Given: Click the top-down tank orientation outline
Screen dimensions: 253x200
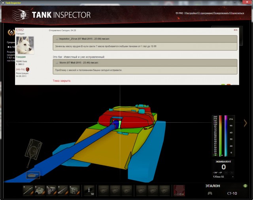Looking at the screenshot, I should coord(33,153).
